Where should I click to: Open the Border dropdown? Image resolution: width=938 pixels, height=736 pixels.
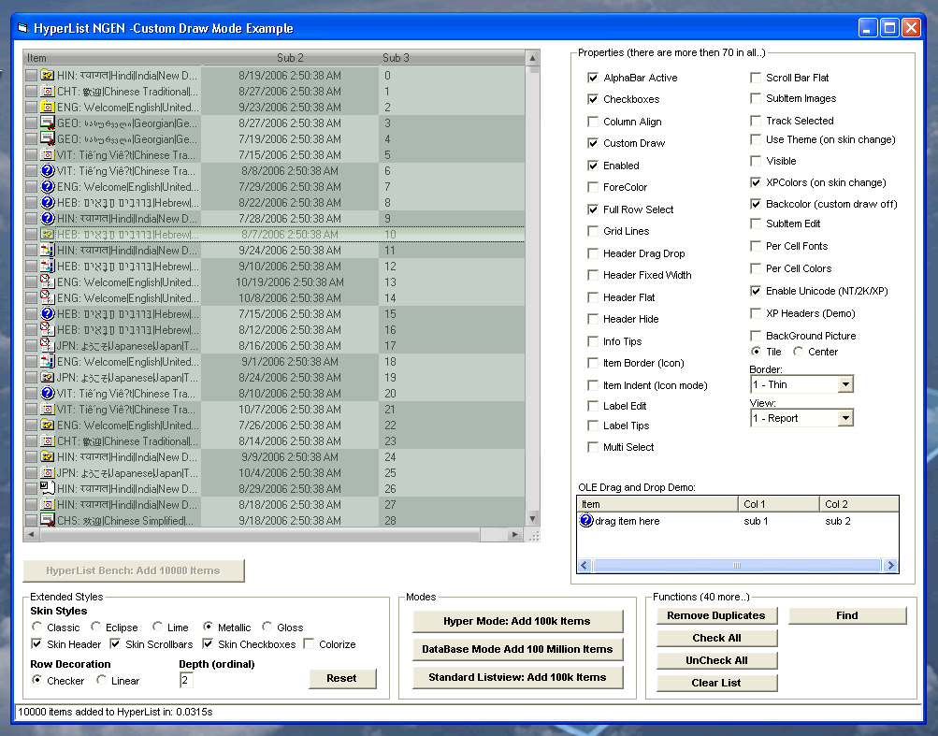pos(844,384)
